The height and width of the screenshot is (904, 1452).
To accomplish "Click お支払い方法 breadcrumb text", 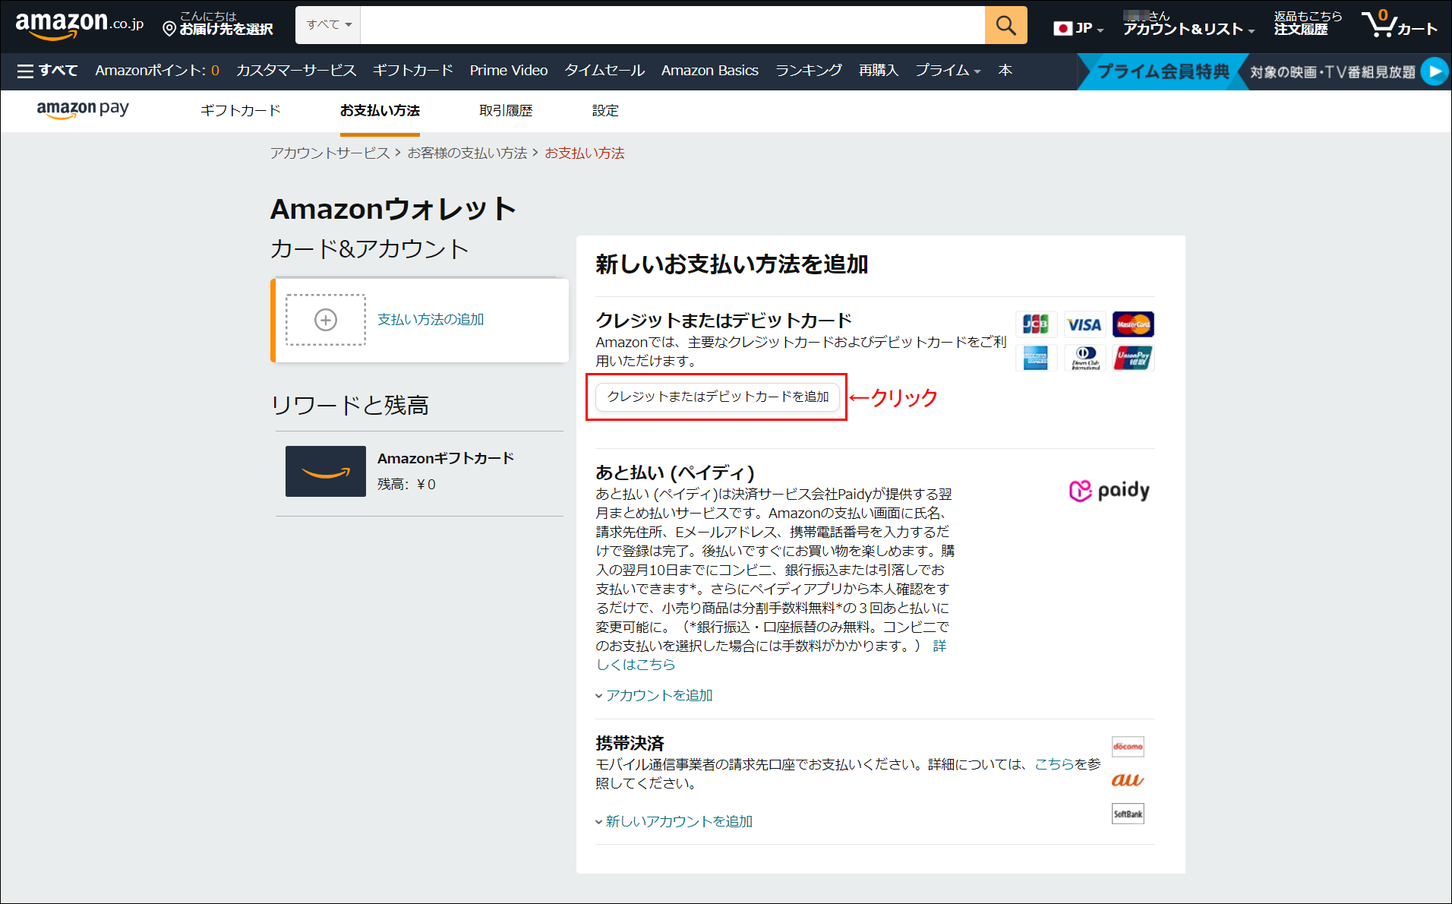I will tap(585, 153).
